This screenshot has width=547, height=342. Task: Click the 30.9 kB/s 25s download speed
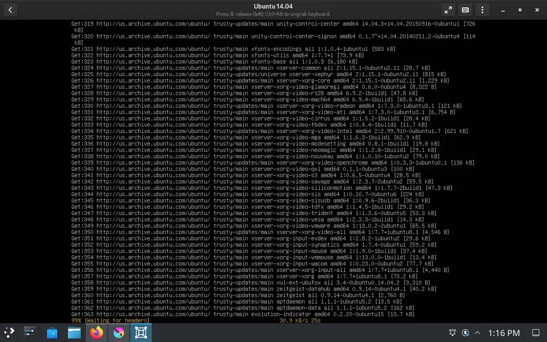click(300, 321)
